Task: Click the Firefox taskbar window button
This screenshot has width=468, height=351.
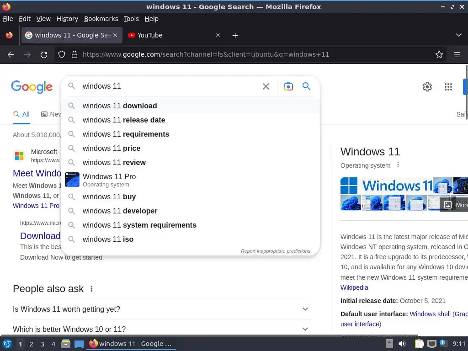Action: tap(131, 344)
